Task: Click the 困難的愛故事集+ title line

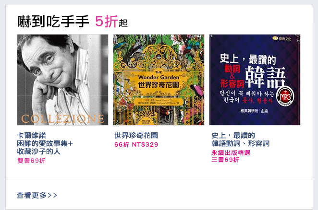Action: point(45,143)
